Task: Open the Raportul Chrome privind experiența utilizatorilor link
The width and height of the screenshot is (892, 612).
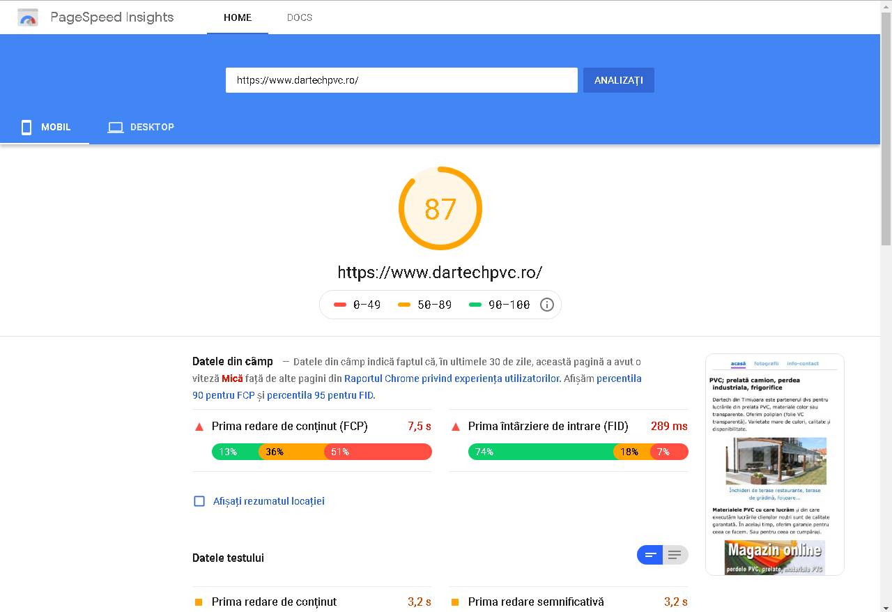Action: point(452,378)
